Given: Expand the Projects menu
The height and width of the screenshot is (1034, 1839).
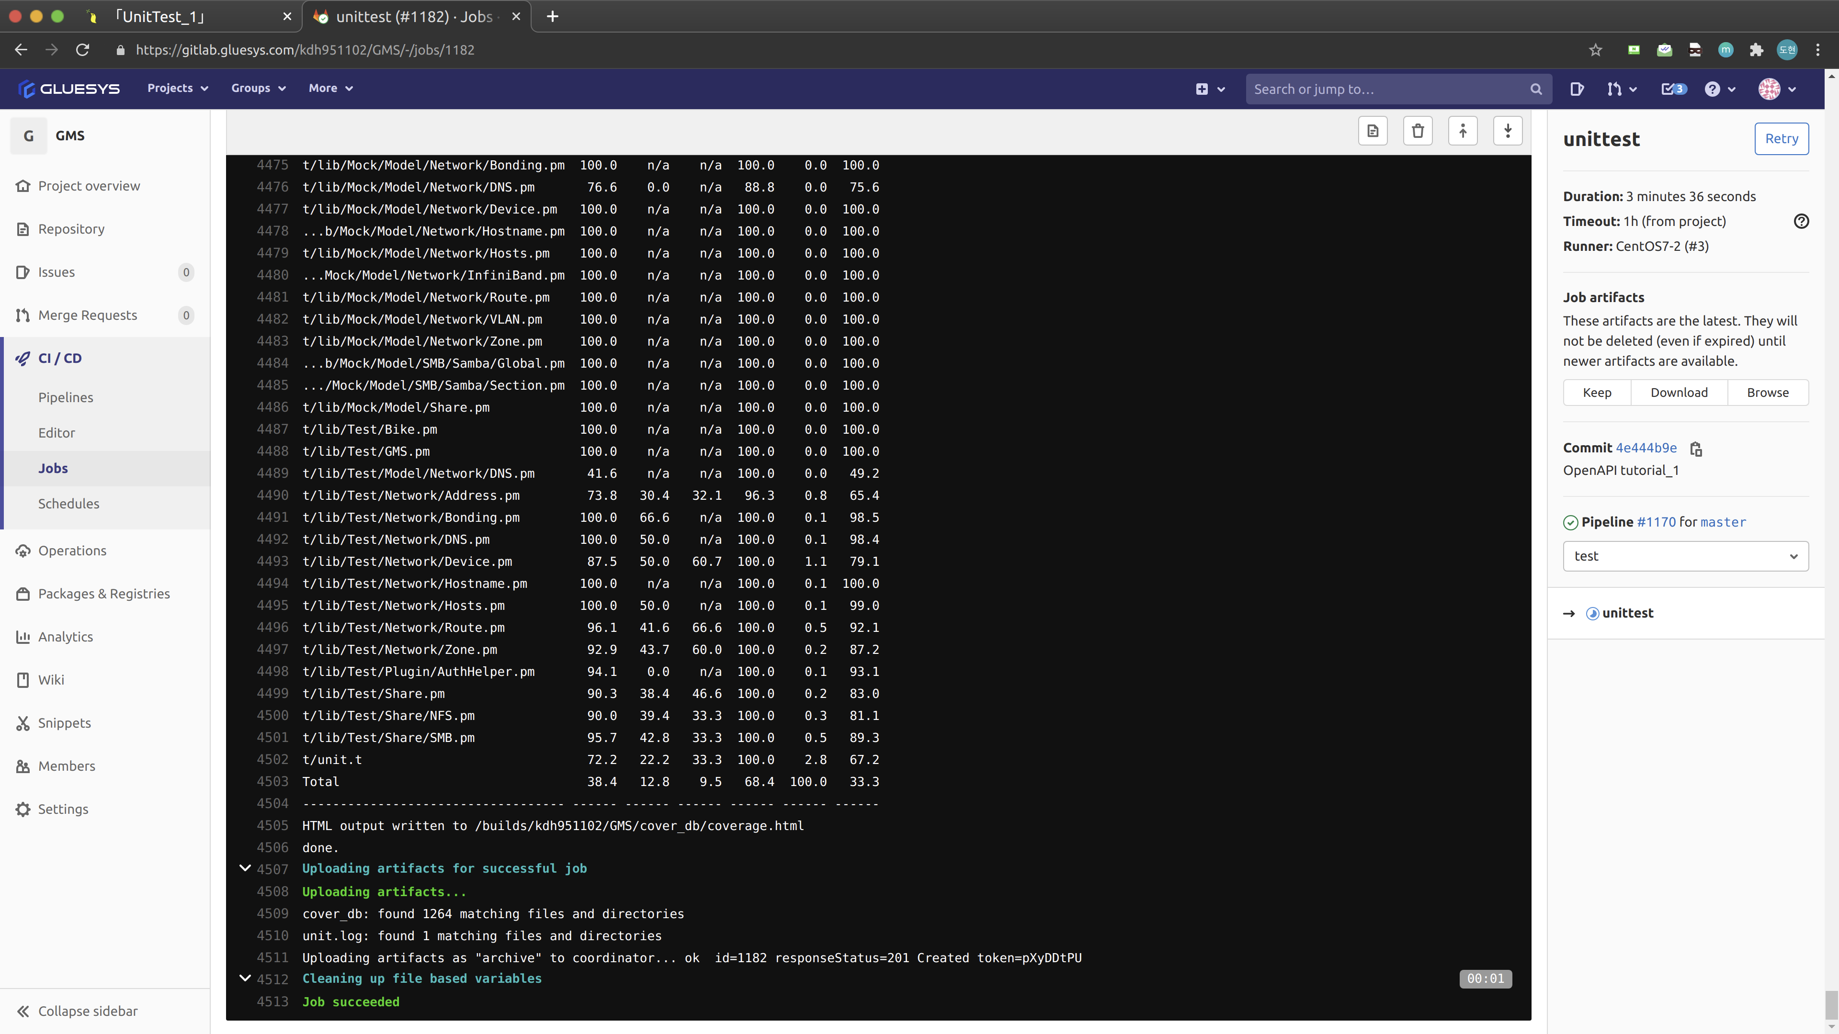Looking at the screenshot, I should click(178, 89).
